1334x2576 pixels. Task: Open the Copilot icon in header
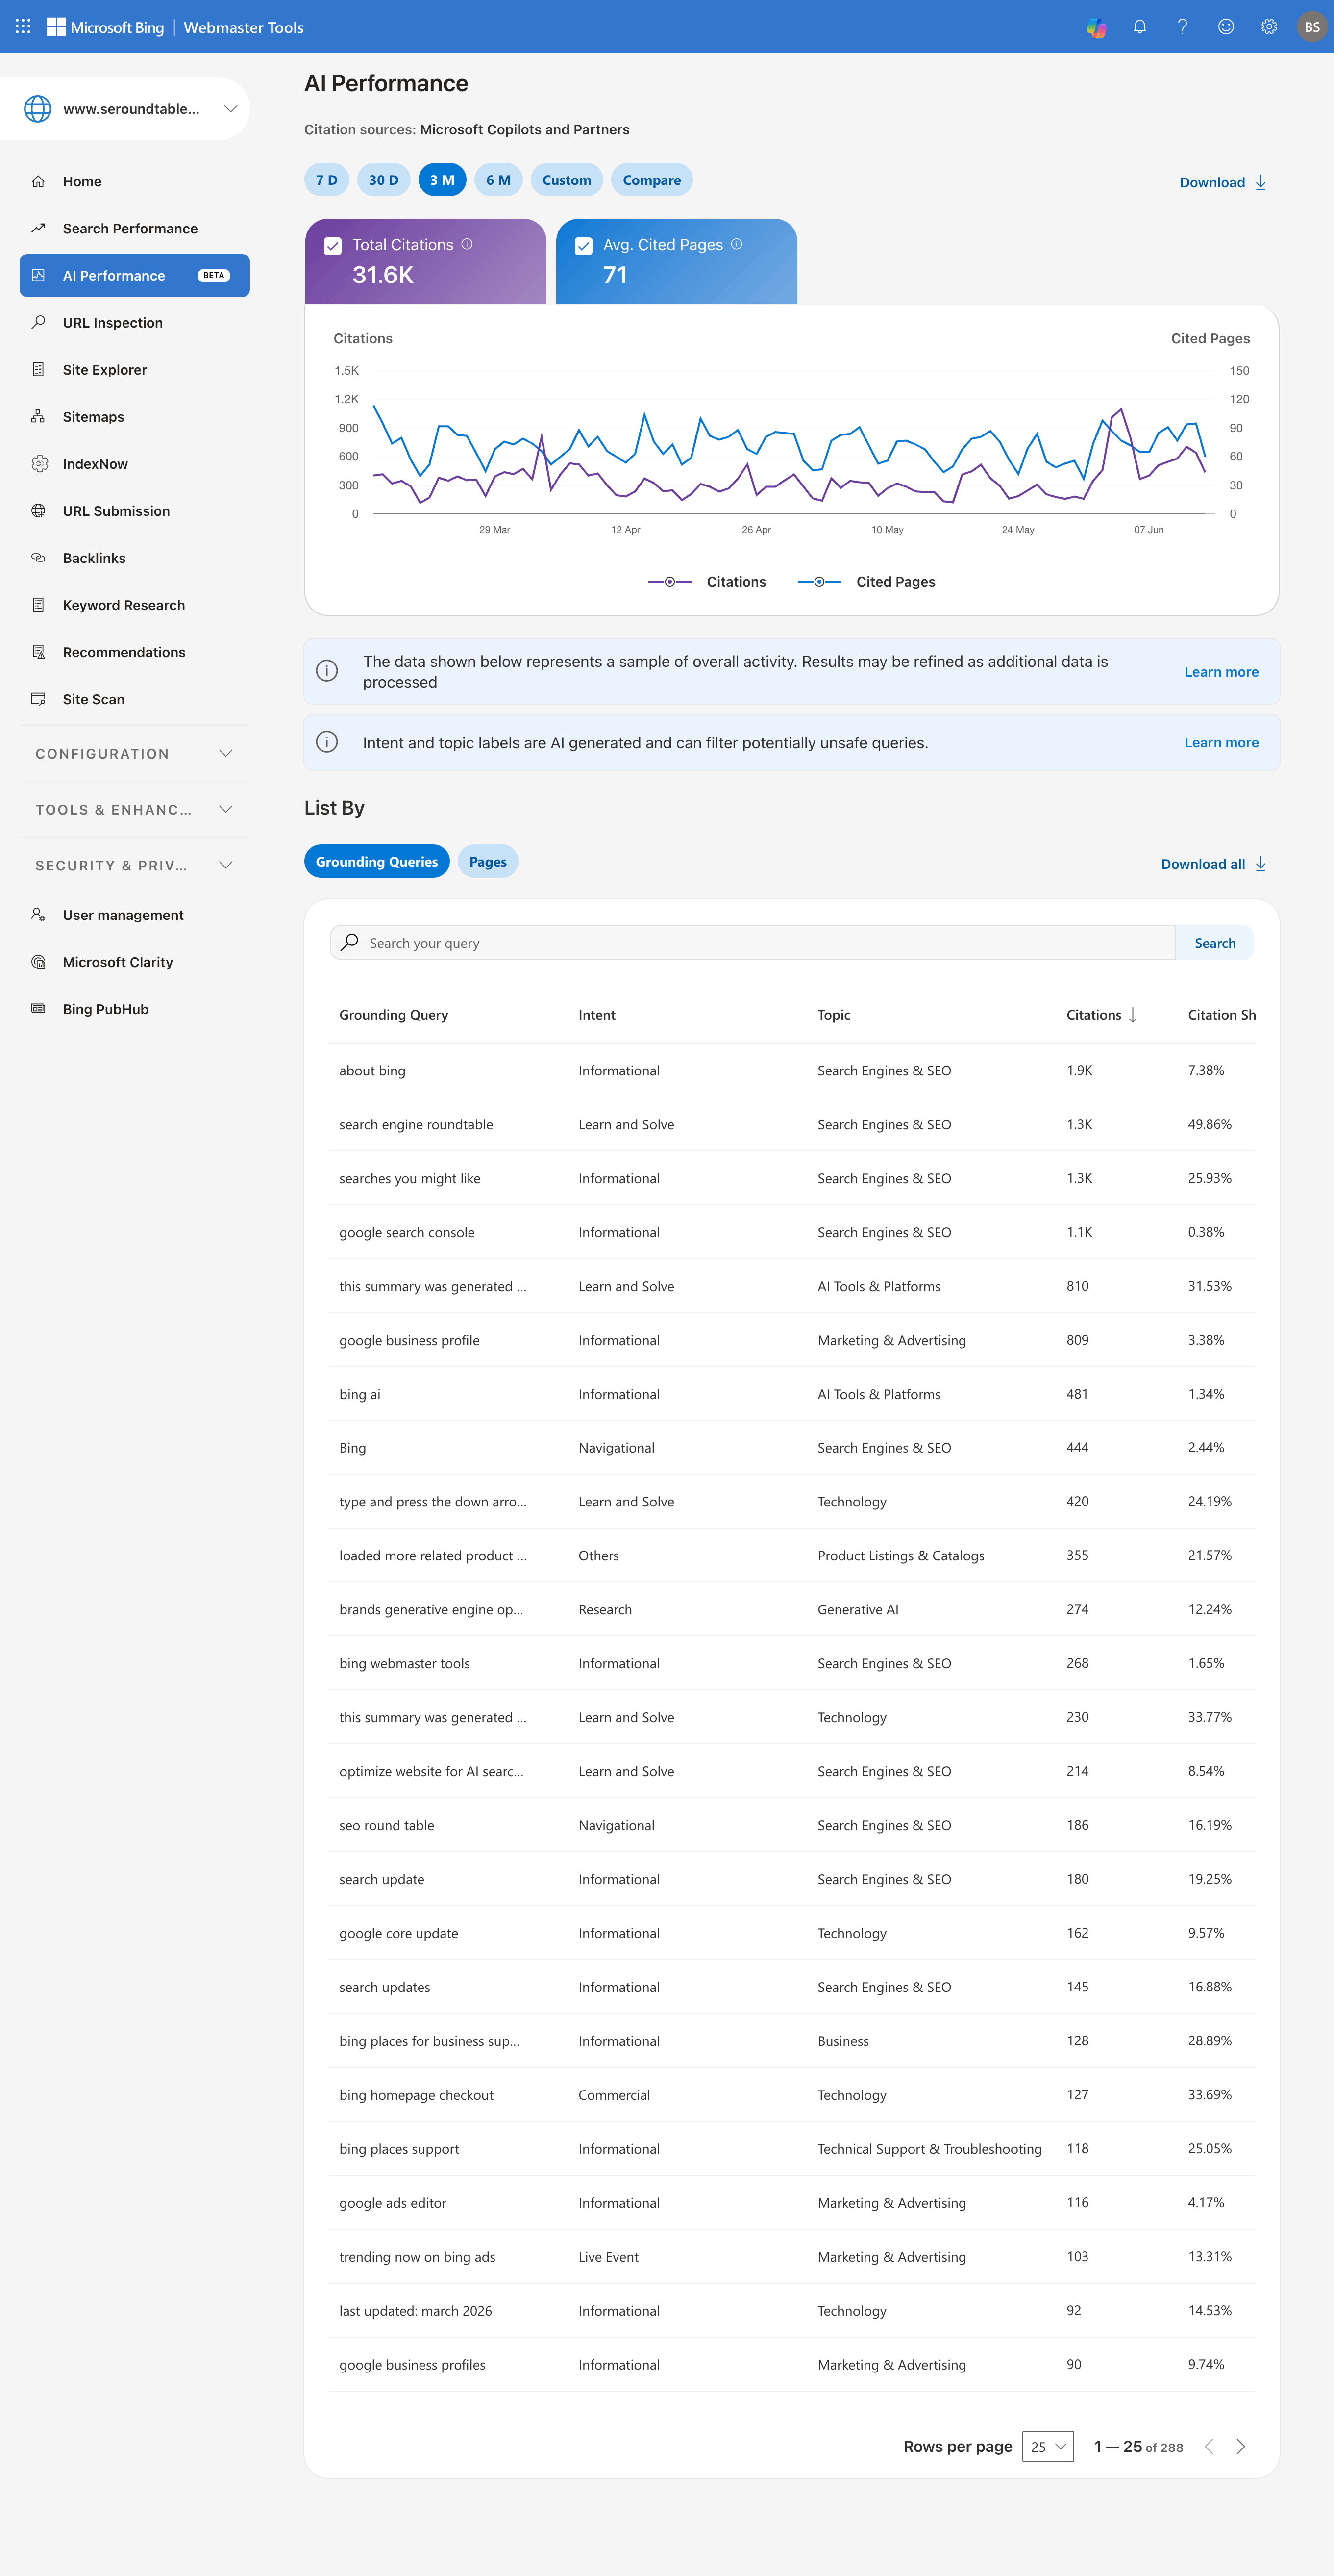point(1096,27)
